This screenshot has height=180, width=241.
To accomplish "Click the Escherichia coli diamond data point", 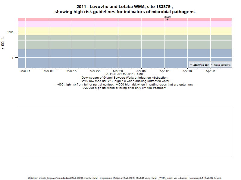I will [x=167, y=19].
